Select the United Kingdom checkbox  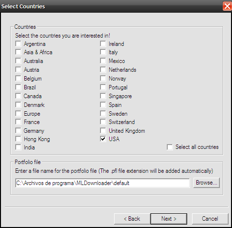click(x=103, y=130)
